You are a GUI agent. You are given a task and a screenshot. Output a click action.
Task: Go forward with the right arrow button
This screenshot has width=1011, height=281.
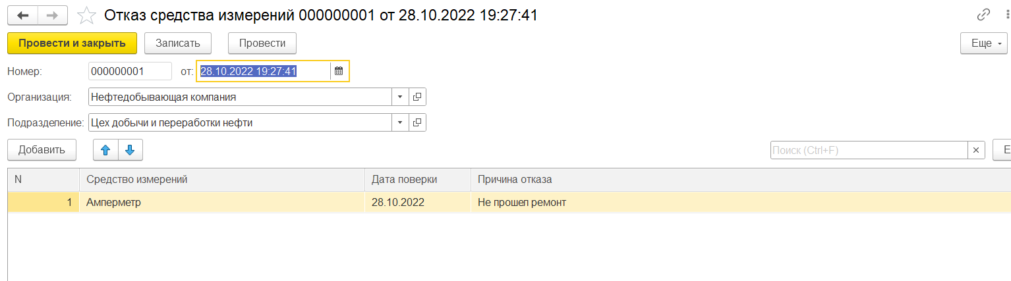[x=53, y=15]
